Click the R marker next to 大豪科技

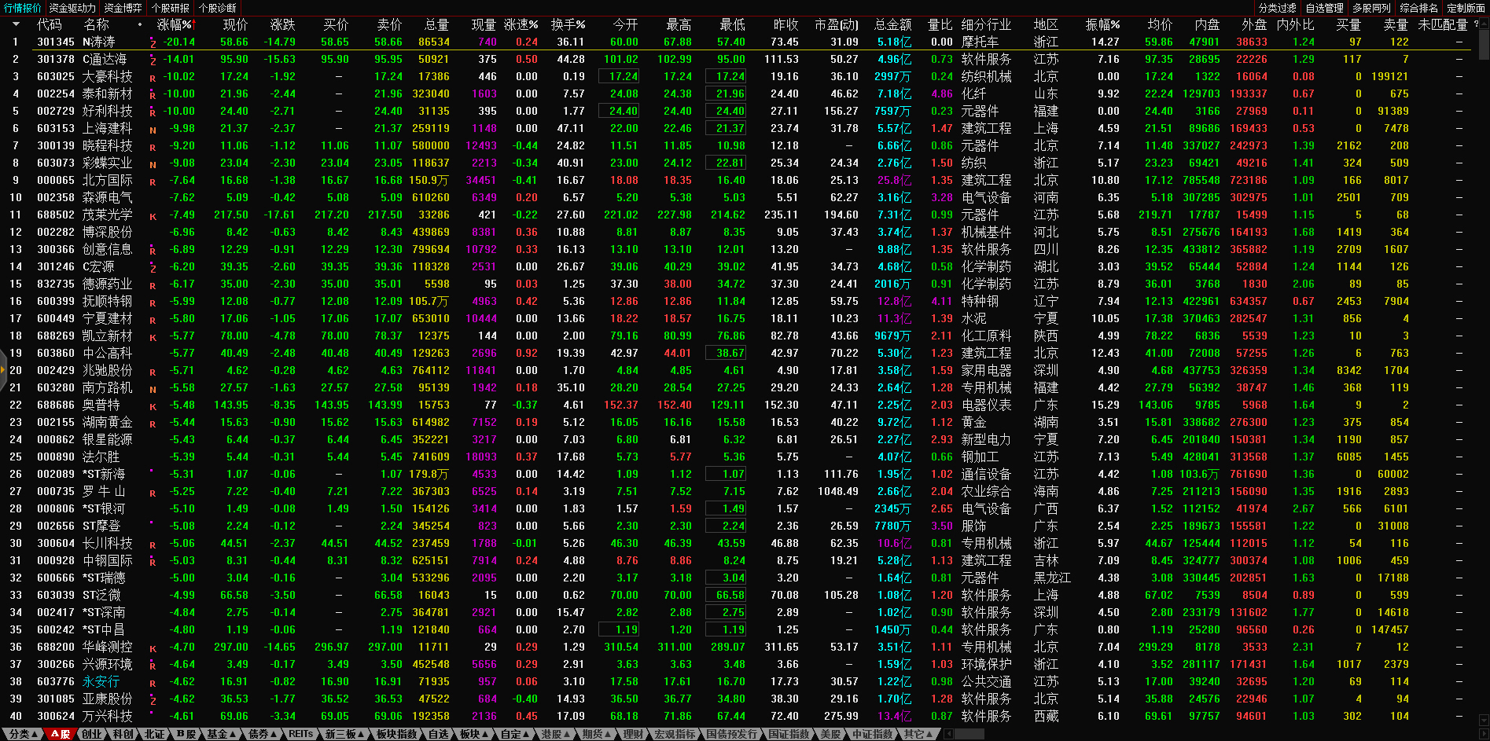(153, 78)
